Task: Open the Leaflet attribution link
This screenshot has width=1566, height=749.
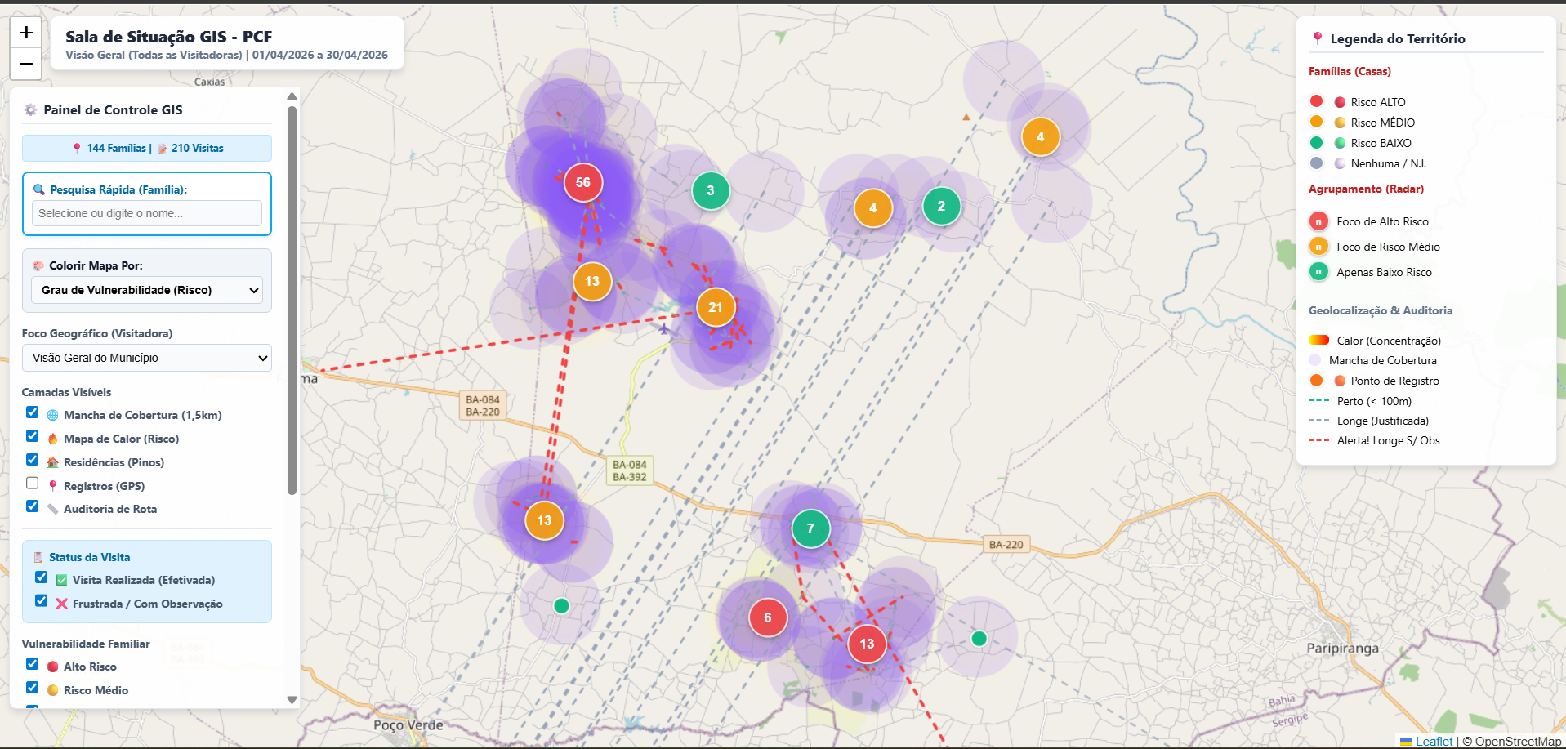Action: pyautogui.click(x=1434, y=742)
